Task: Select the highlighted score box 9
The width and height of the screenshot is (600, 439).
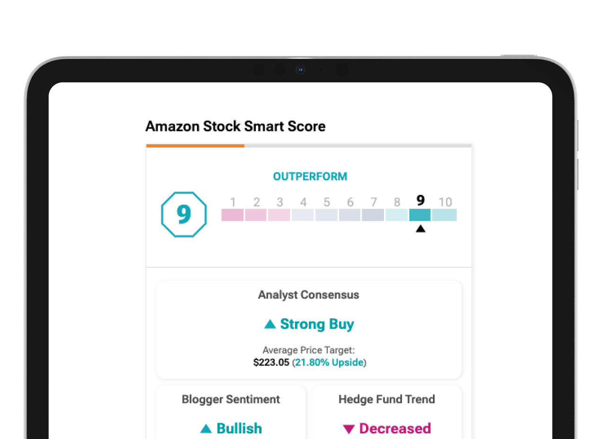Action: [420, 215]
